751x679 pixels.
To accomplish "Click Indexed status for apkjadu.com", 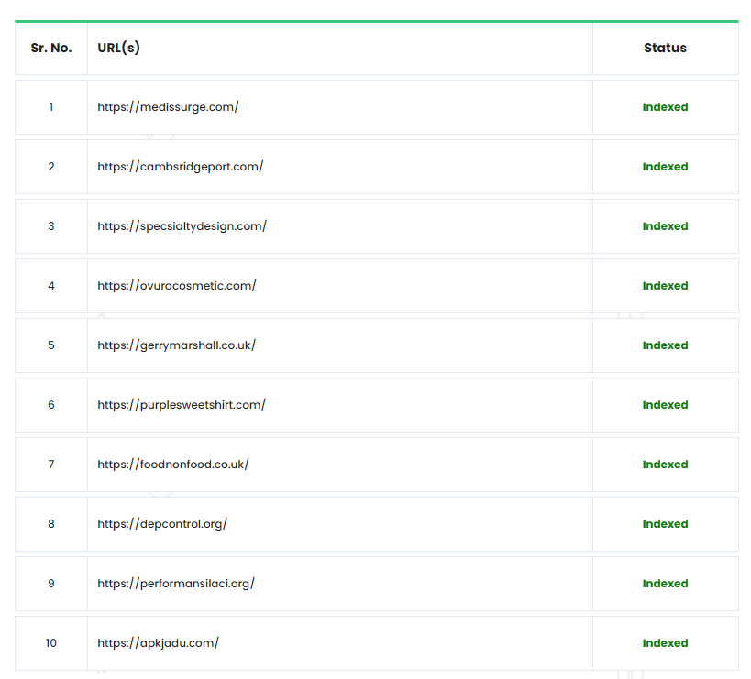I will point(665,643).
